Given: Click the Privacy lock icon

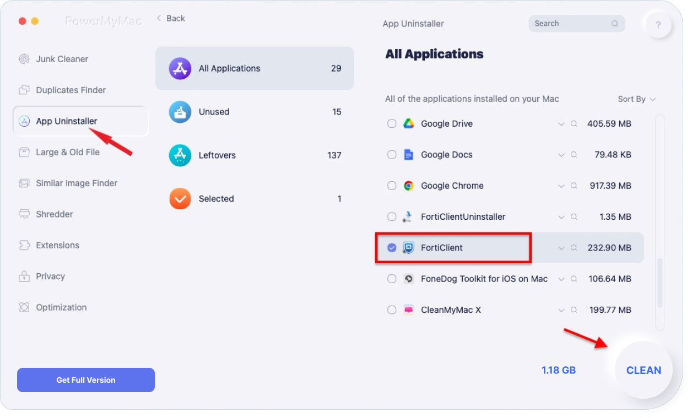Looking at the screenshot, I should pyautogui.click(x=24, y=276).
